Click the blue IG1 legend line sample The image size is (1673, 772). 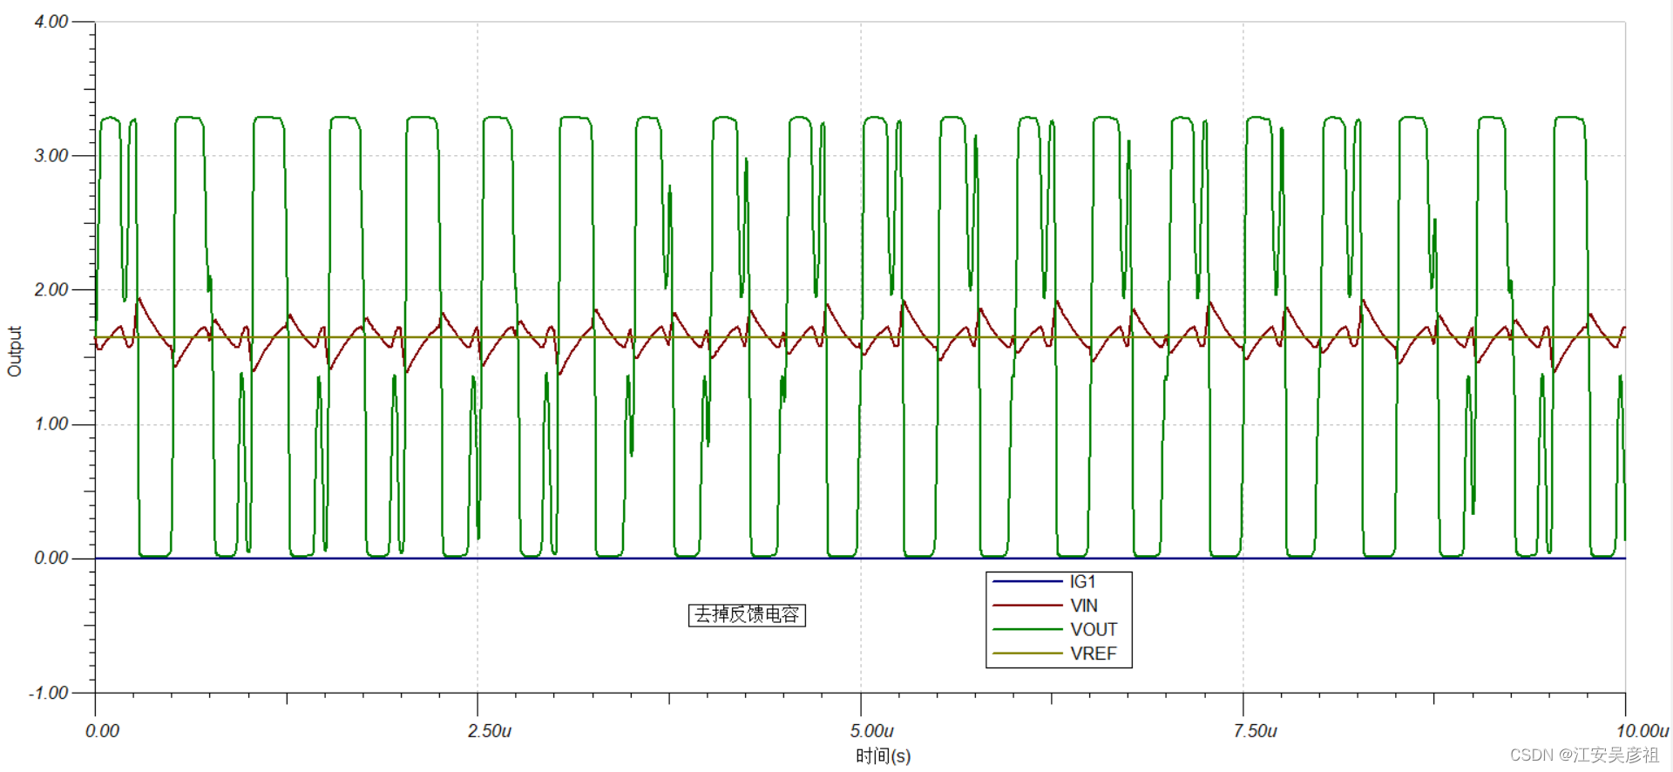[1027, 582]
